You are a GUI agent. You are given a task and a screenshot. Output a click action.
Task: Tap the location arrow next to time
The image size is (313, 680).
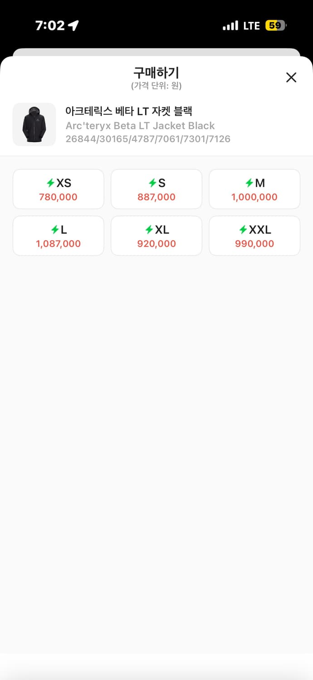73,26
